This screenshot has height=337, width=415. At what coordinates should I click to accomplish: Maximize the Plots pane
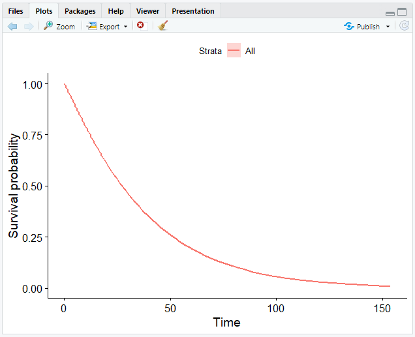tap(402, 12)
